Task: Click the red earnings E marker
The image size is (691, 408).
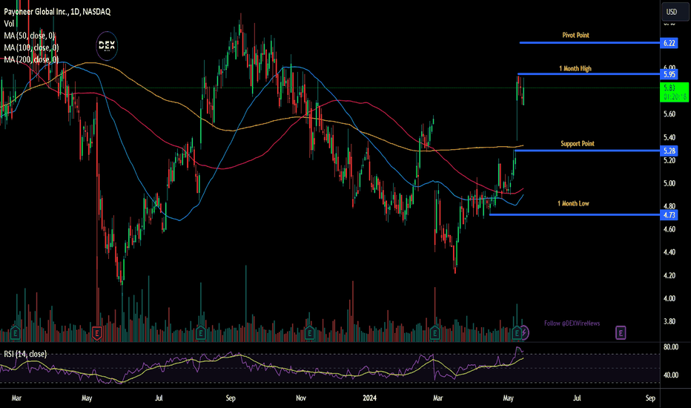Action: (97, 333)
